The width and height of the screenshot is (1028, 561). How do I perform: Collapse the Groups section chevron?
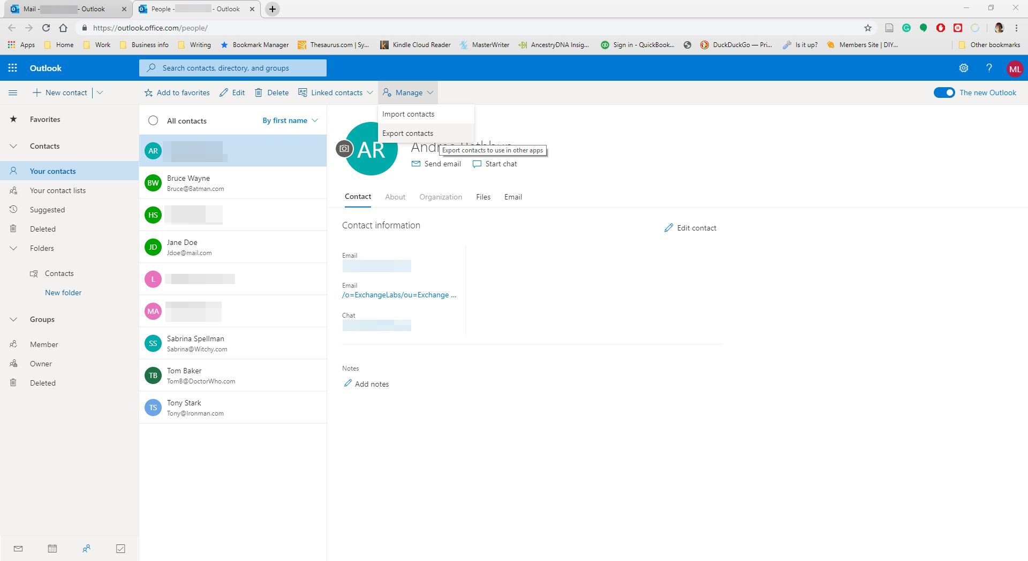tap(13, 319)
